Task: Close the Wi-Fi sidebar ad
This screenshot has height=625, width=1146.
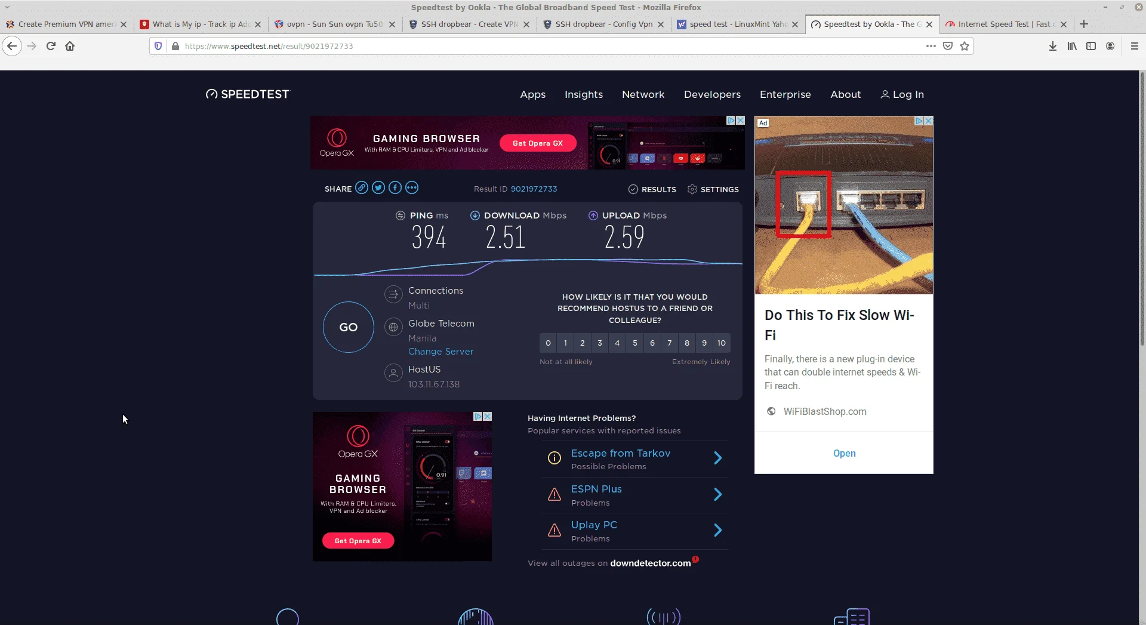Action: coord(929,121)
